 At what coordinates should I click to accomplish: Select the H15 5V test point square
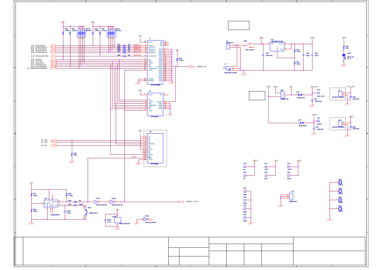(x=245, y=167)
